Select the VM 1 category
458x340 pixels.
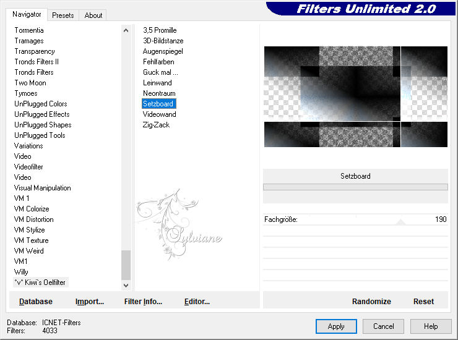pos(22,198)
